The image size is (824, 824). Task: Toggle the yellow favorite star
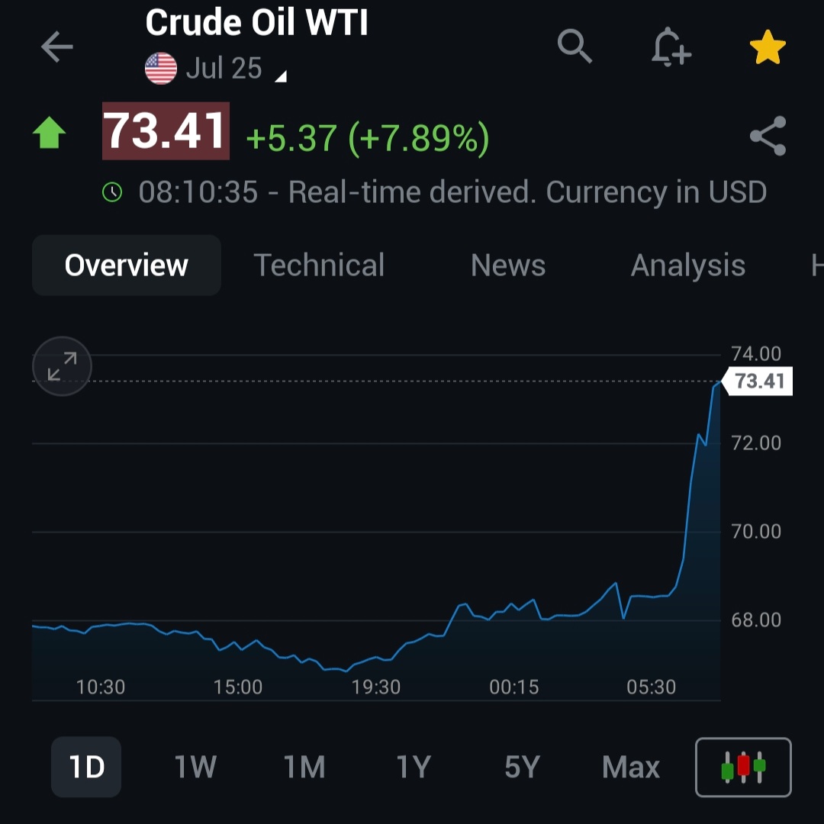(768, 47)
